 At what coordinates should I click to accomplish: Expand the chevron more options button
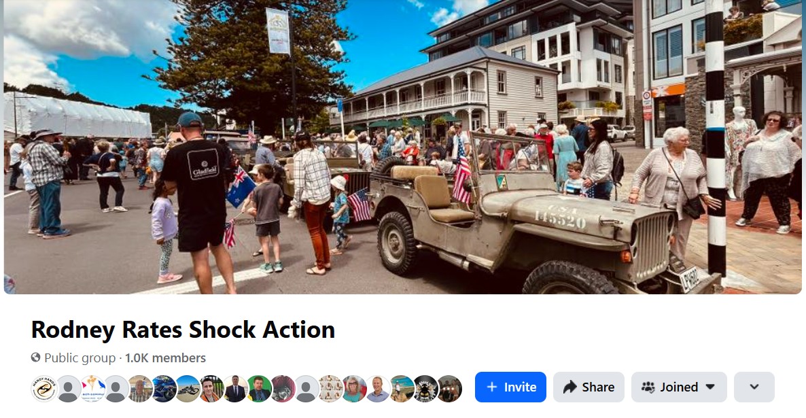click(x=754, y=387)
